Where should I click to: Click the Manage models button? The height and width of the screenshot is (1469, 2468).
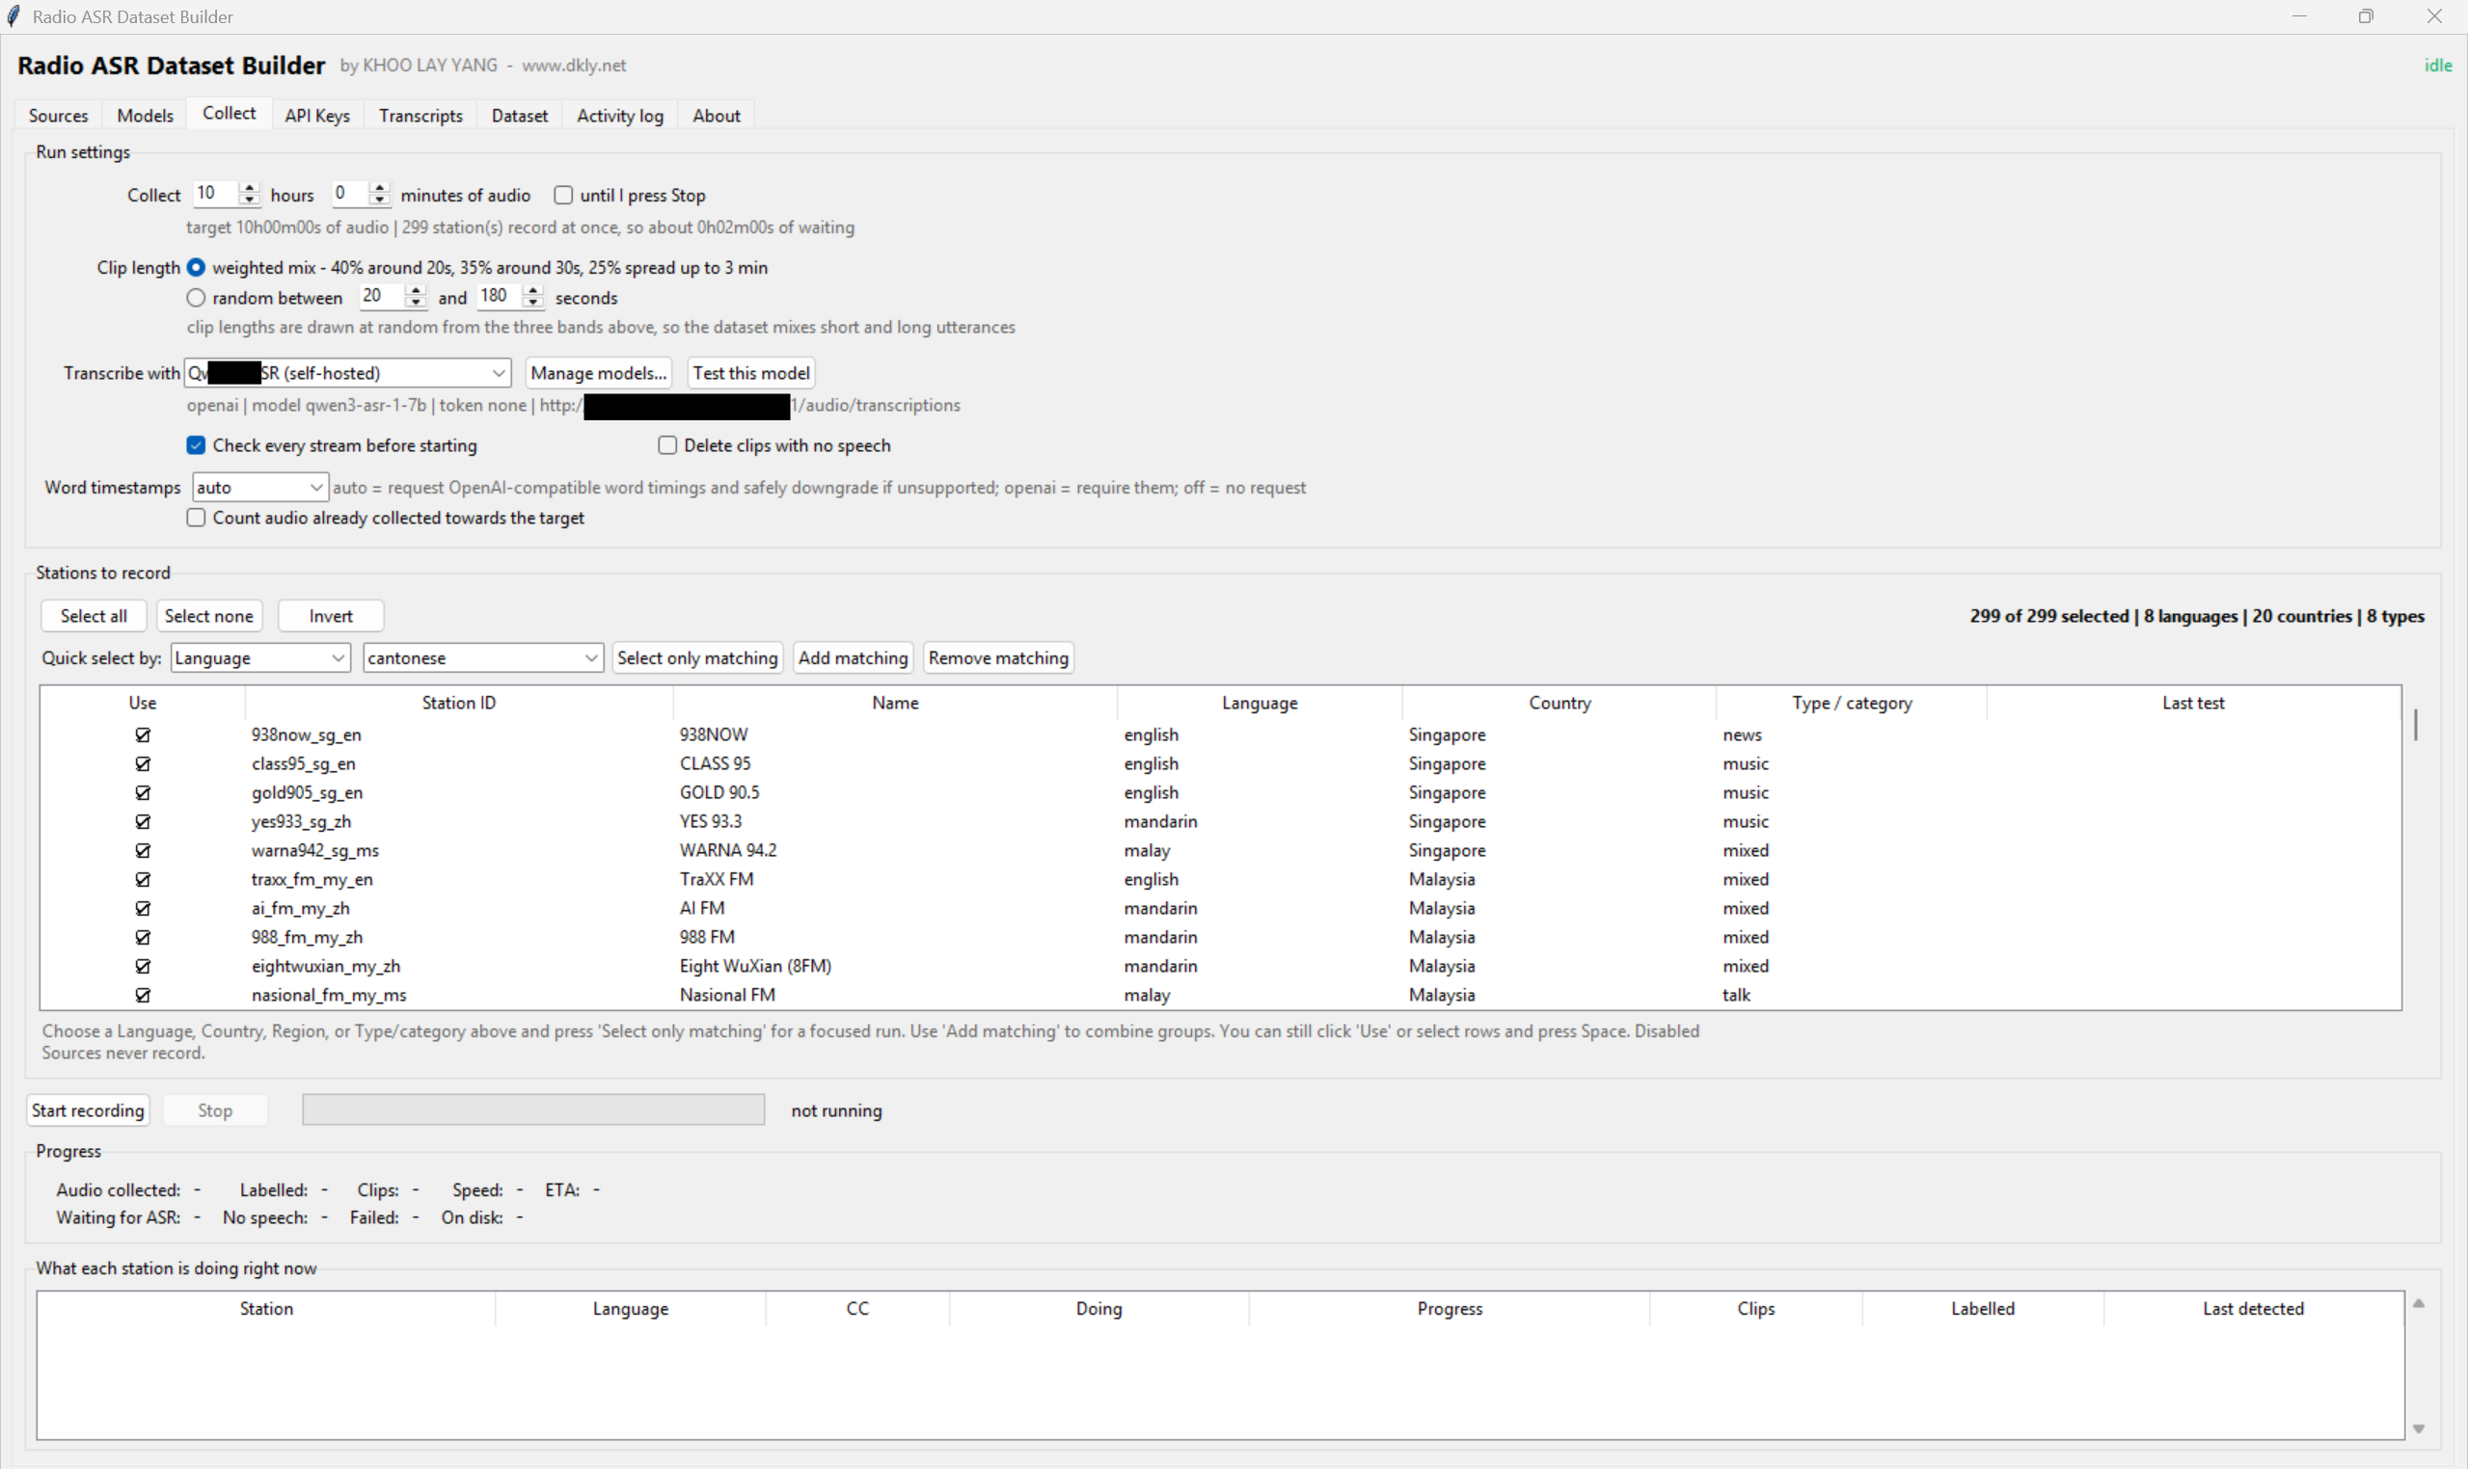(598, 373)
